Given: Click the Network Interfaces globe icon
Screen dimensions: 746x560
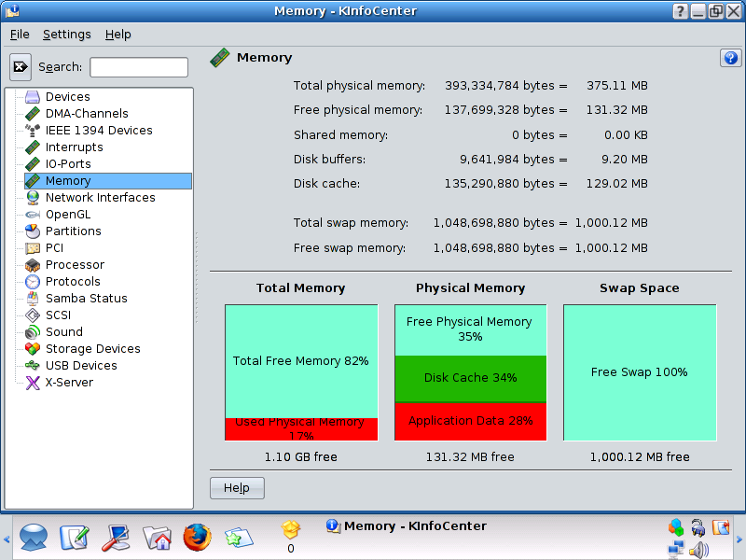Looking at the screenshot, I should click(33, 198).
